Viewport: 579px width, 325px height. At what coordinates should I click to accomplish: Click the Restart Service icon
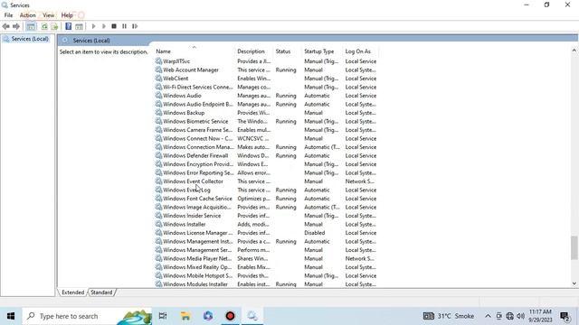click(135, 26)
